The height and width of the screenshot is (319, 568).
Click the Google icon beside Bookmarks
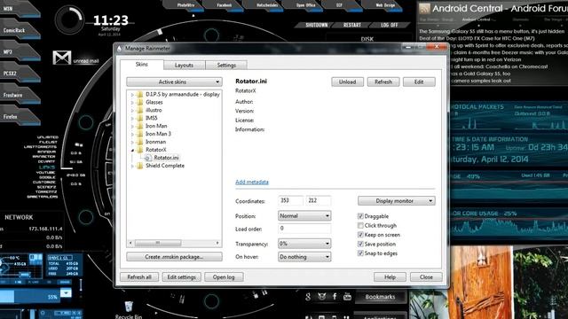[308, 297]
